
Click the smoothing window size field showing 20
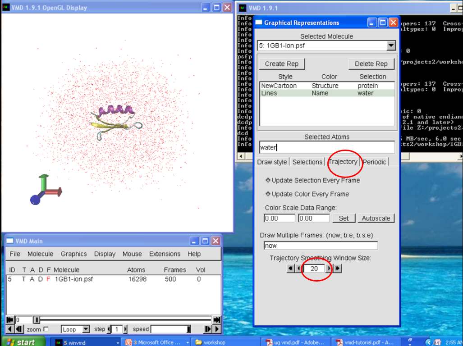pyautogui.click(x=314, y=269)
